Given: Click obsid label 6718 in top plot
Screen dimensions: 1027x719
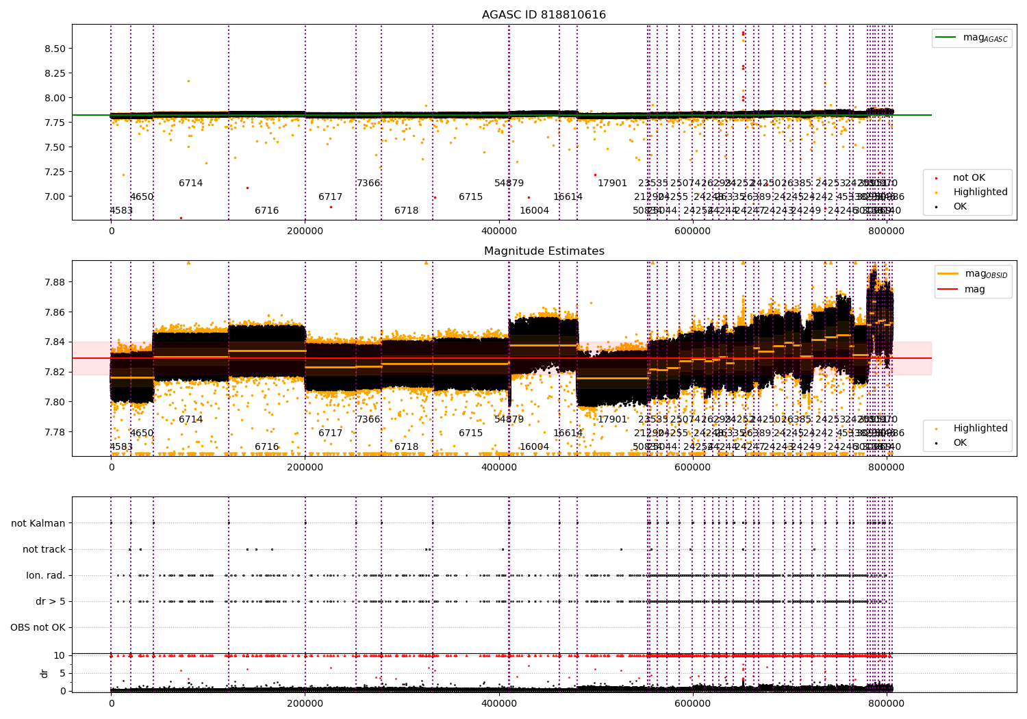Looking at the screenshot, I should click(407, 211).
